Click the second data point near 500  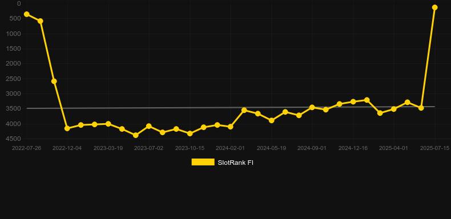point(41,21)
